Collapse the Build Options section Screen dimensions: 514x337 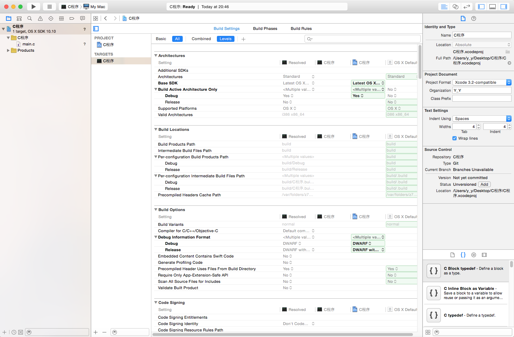click(156, 210)
